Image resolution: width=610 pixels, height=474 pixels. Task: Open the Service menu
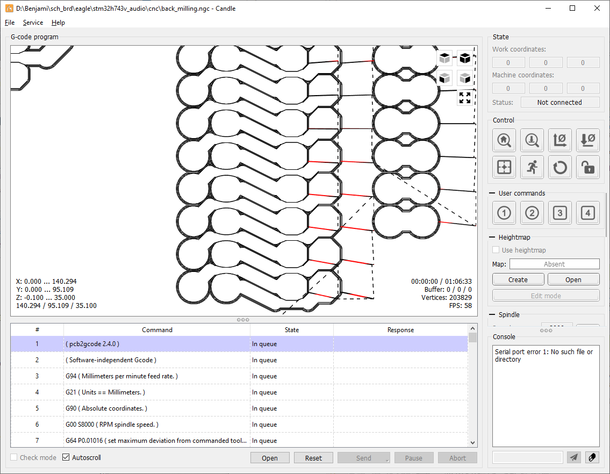point(33,23)
